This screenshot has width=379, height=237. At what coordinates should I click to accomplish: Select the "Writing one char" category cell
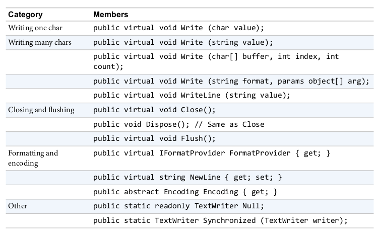point(35,28)
